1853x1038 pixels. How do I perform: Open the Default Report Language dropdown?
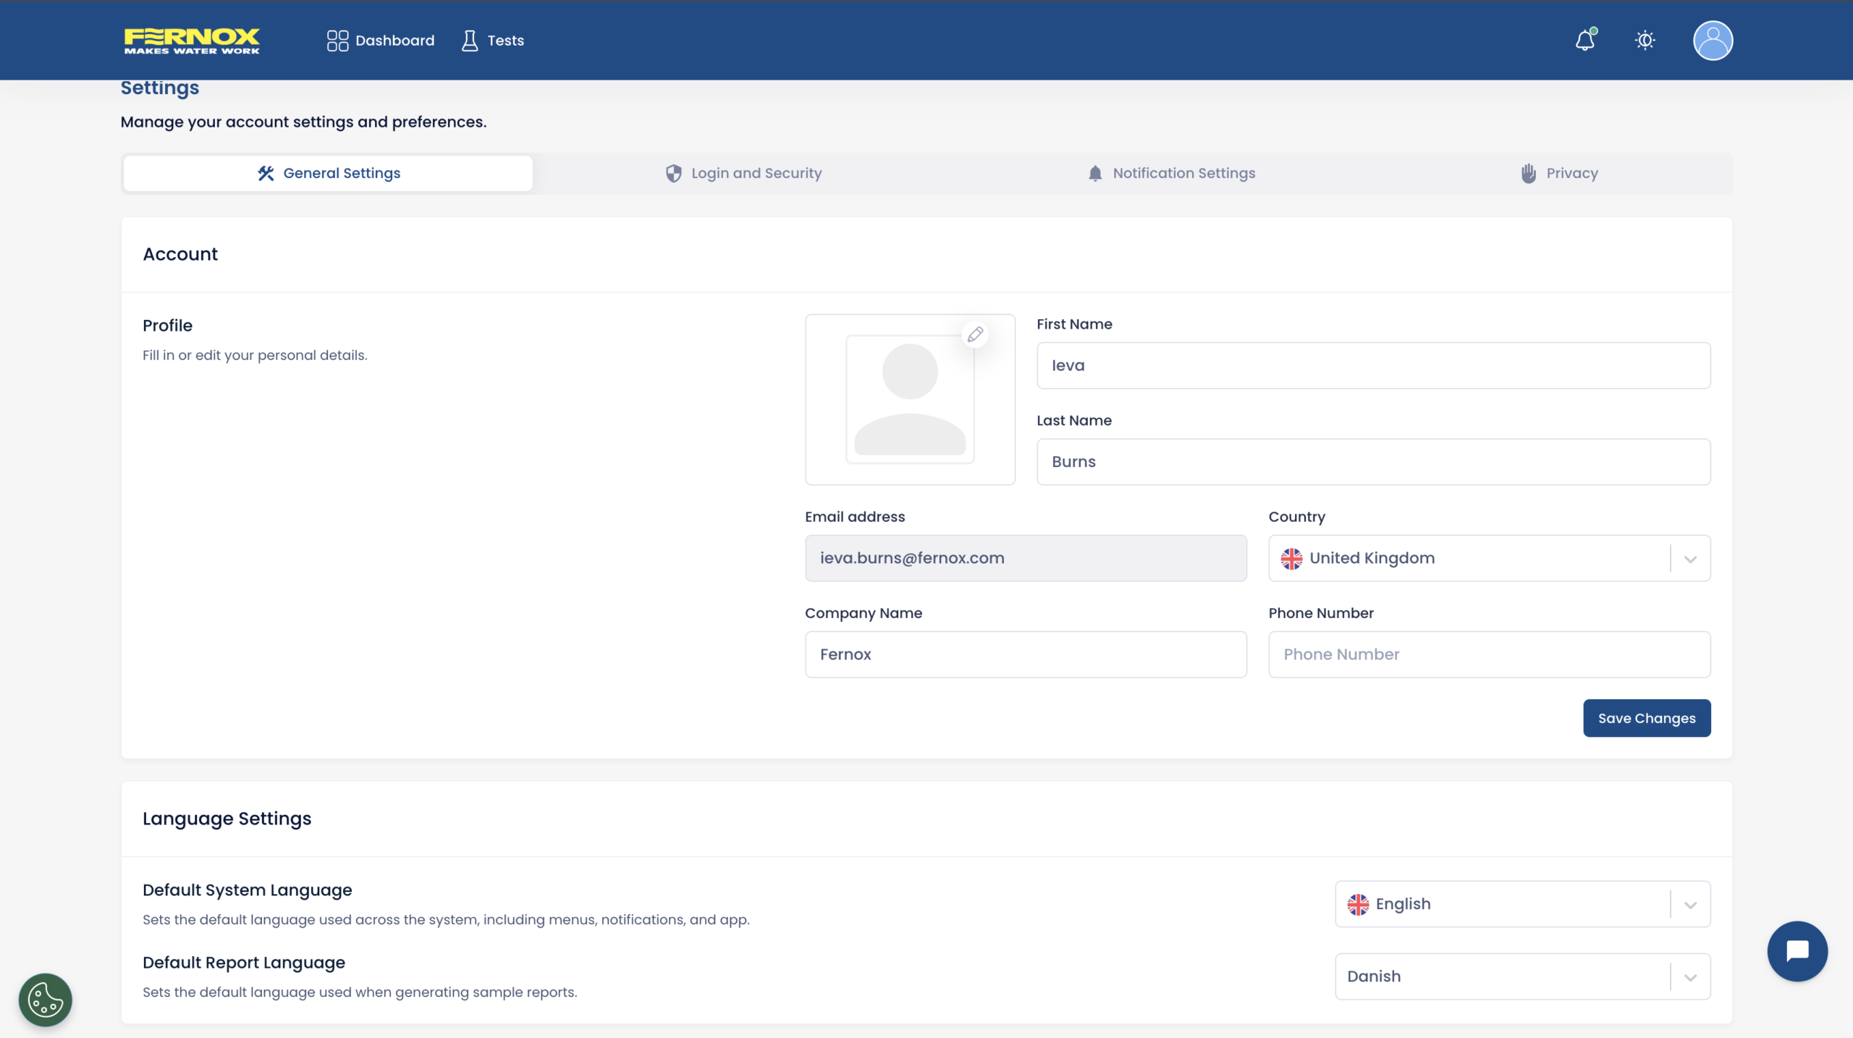click(x=1689, y=976)
